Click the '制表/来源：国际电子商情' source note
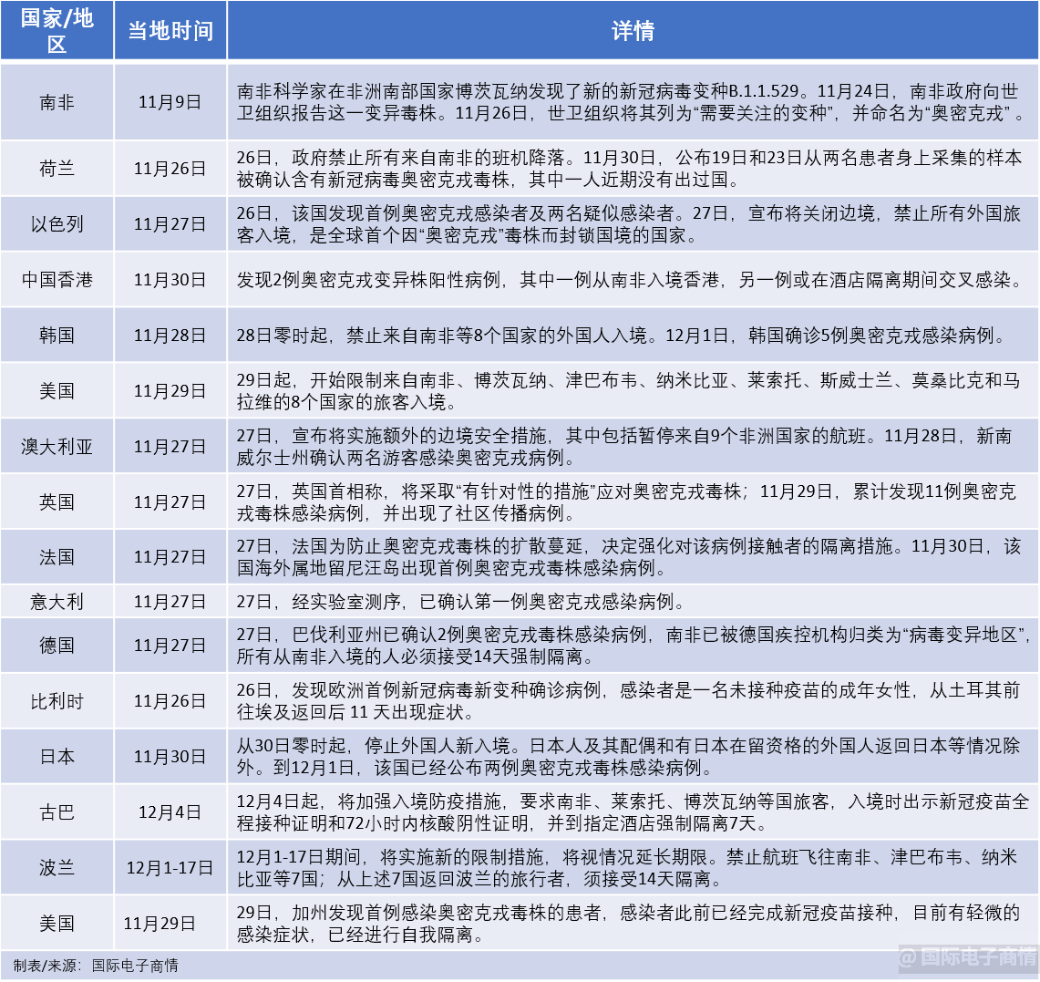Viewport: 1040px width, 982px height. click(96, 966)
